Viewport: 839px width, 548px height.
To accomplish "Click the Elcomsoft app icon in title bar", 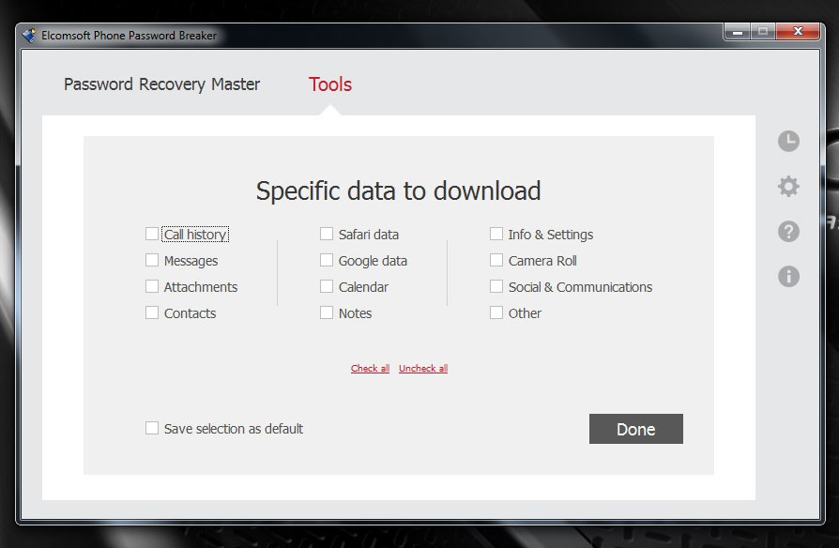I will coord(29,36).
